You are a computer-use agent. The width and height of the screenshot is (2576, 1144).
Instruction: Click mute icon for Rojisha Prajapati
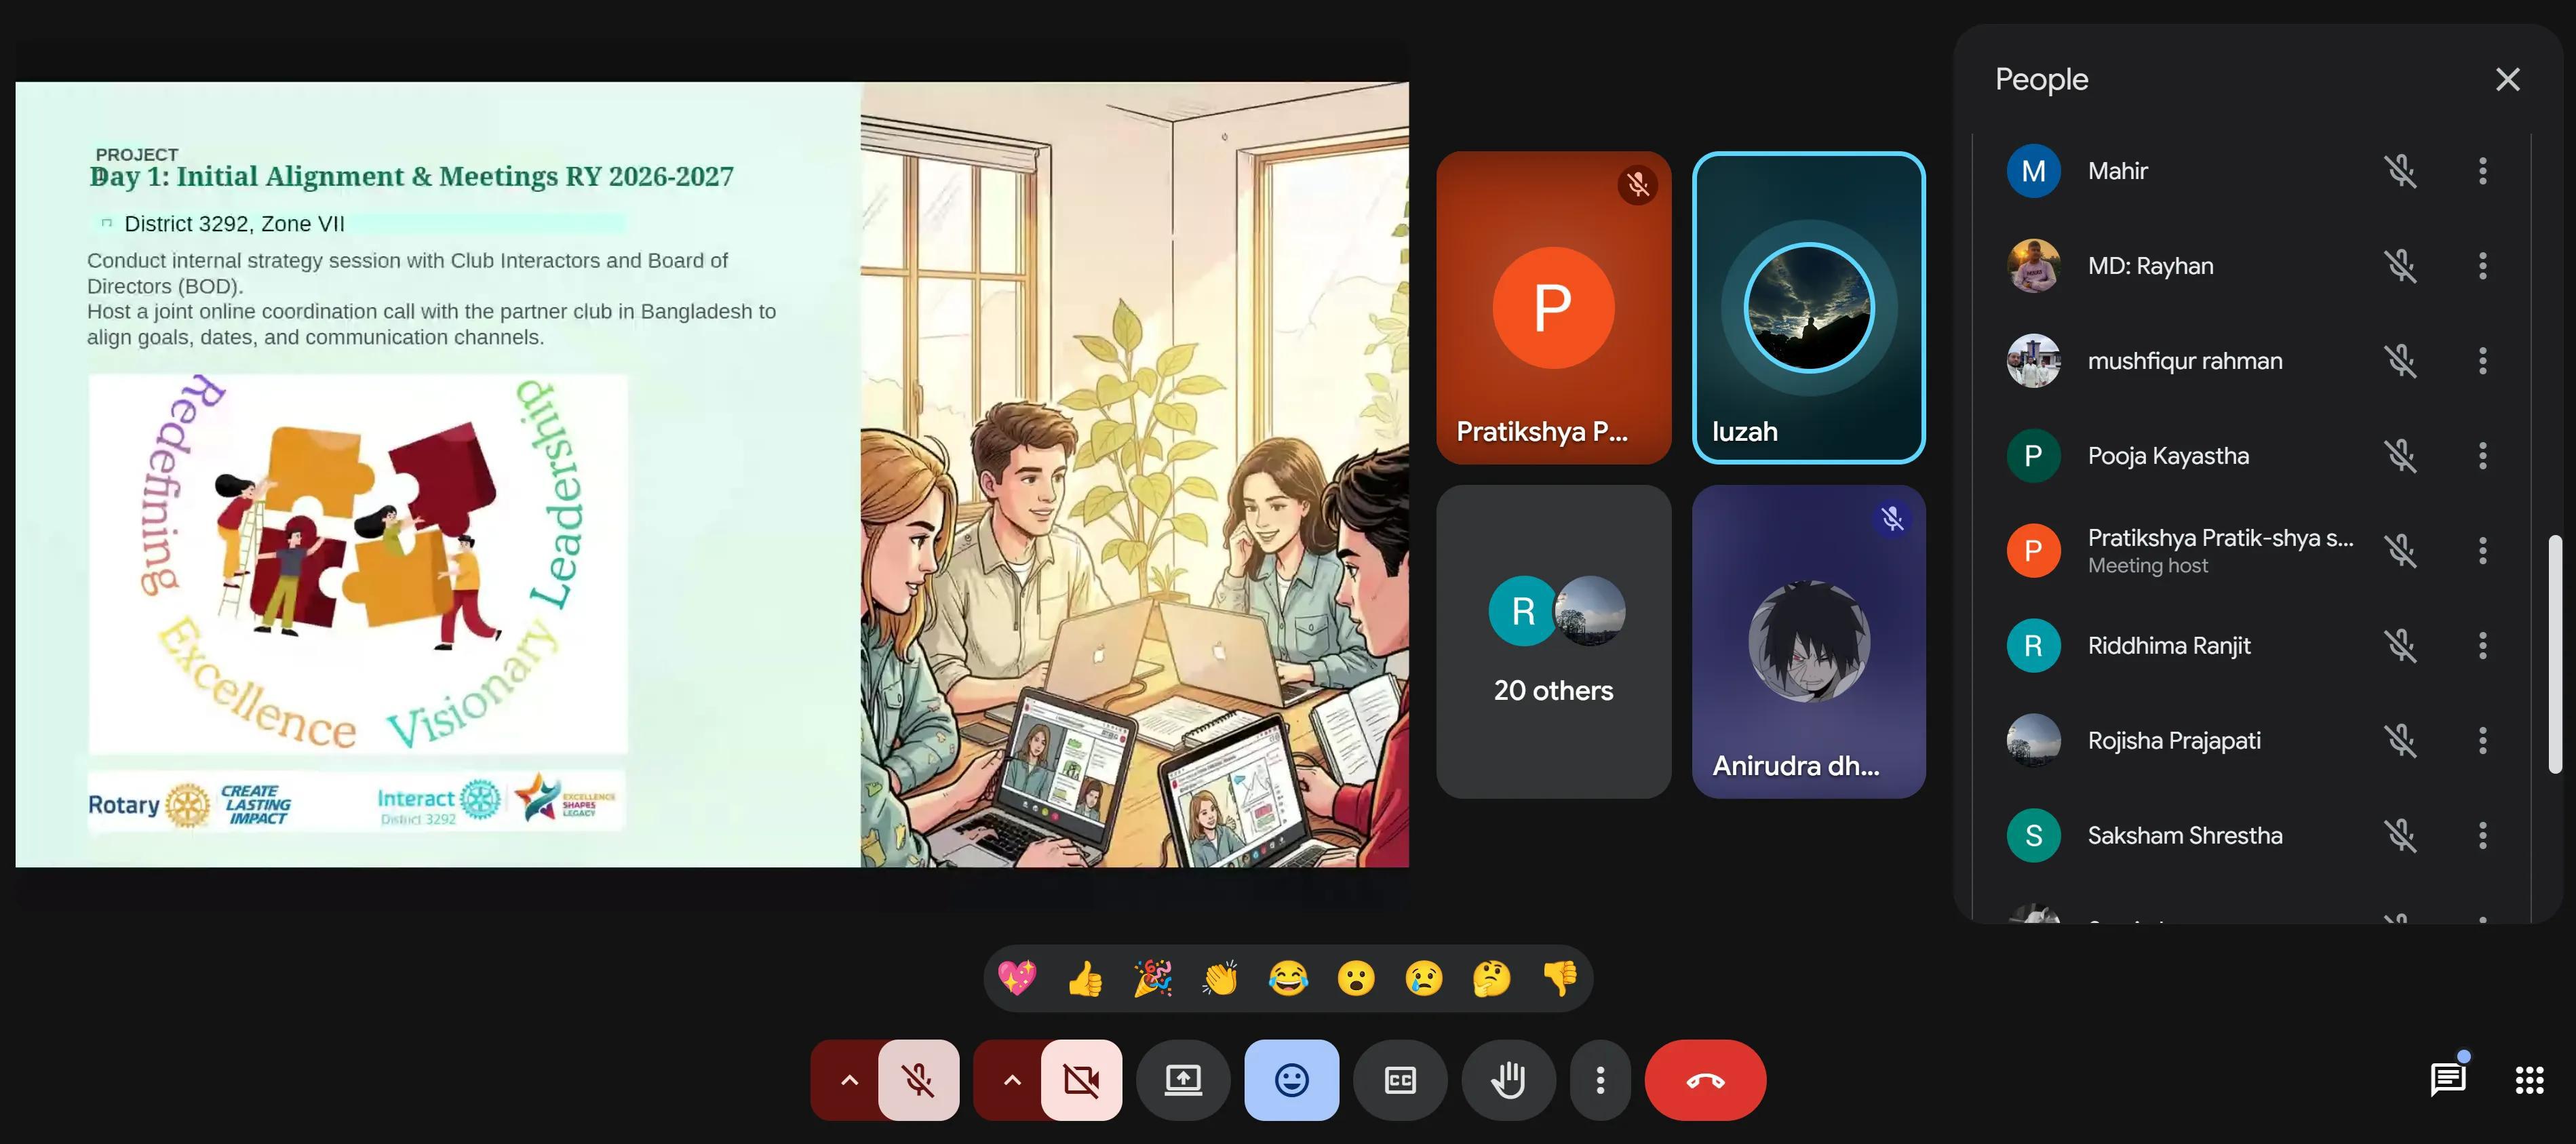2400,741
